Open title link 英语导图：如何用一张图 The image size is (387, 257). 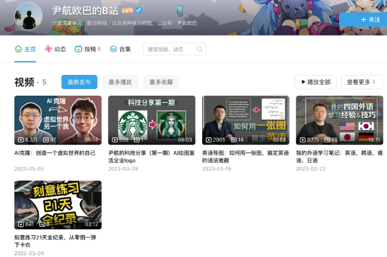pyautogui.click(x=245, y=157)
